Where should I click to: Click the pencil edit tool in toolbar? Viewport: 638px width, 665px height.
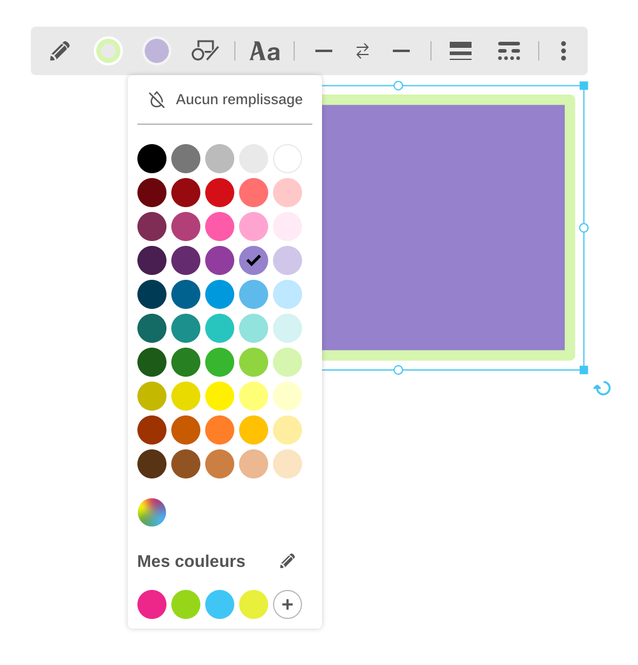tap(60, 51)
